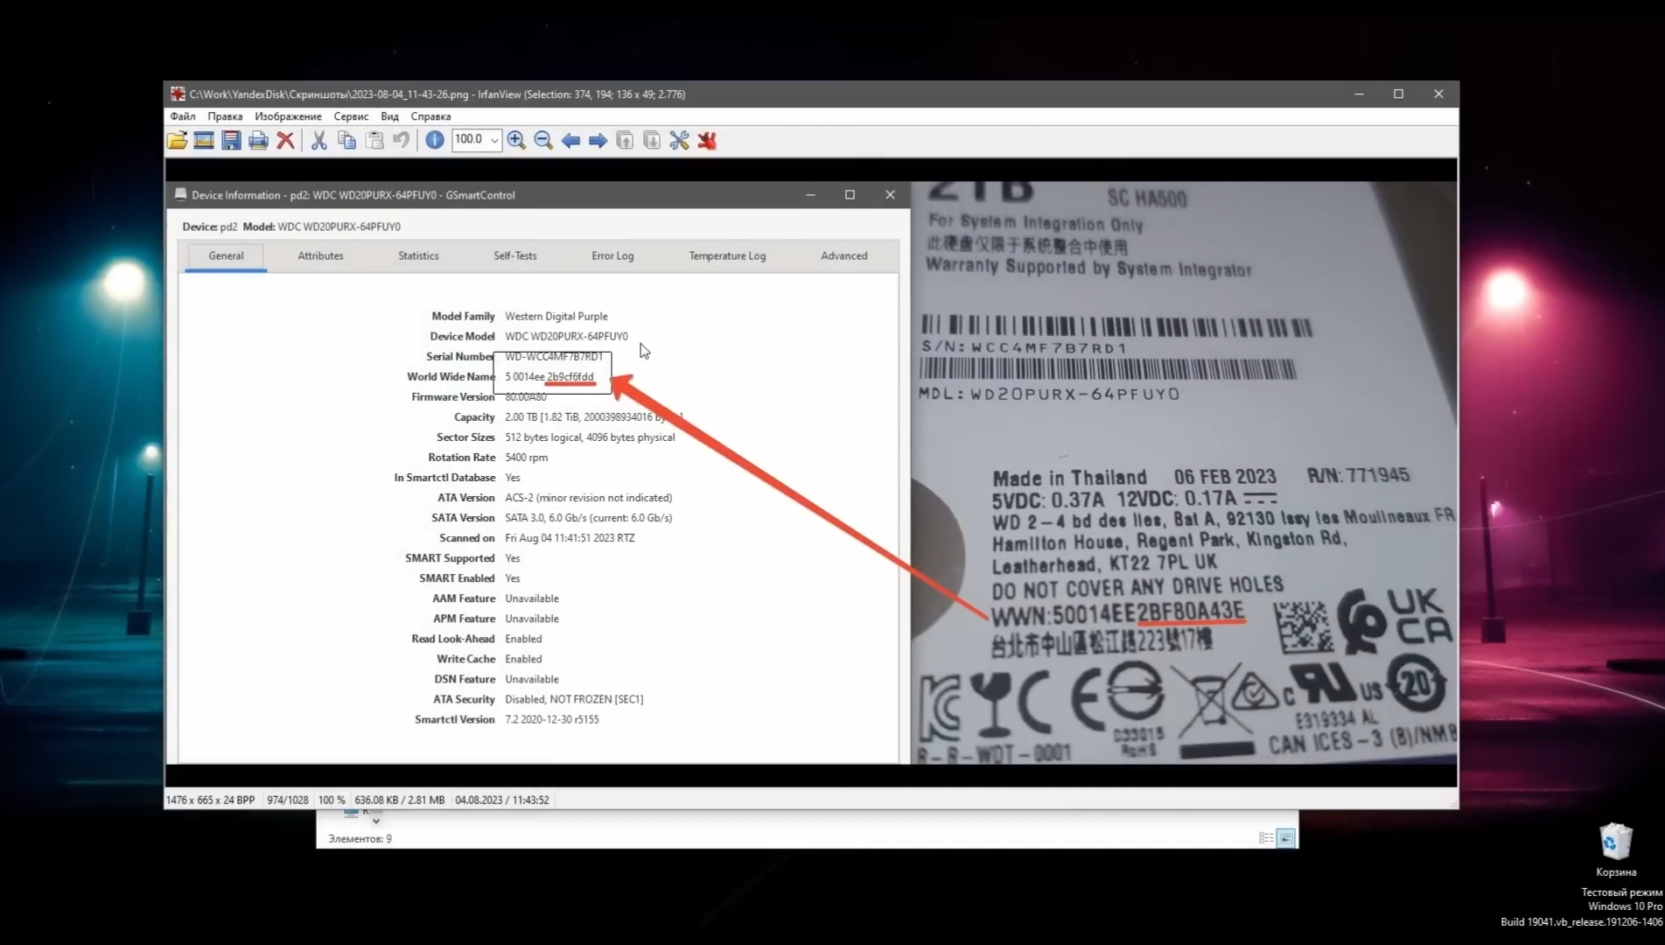
Task: Click the status bar date "04.08.2023 / 11:43:52"
Action: 502,800
